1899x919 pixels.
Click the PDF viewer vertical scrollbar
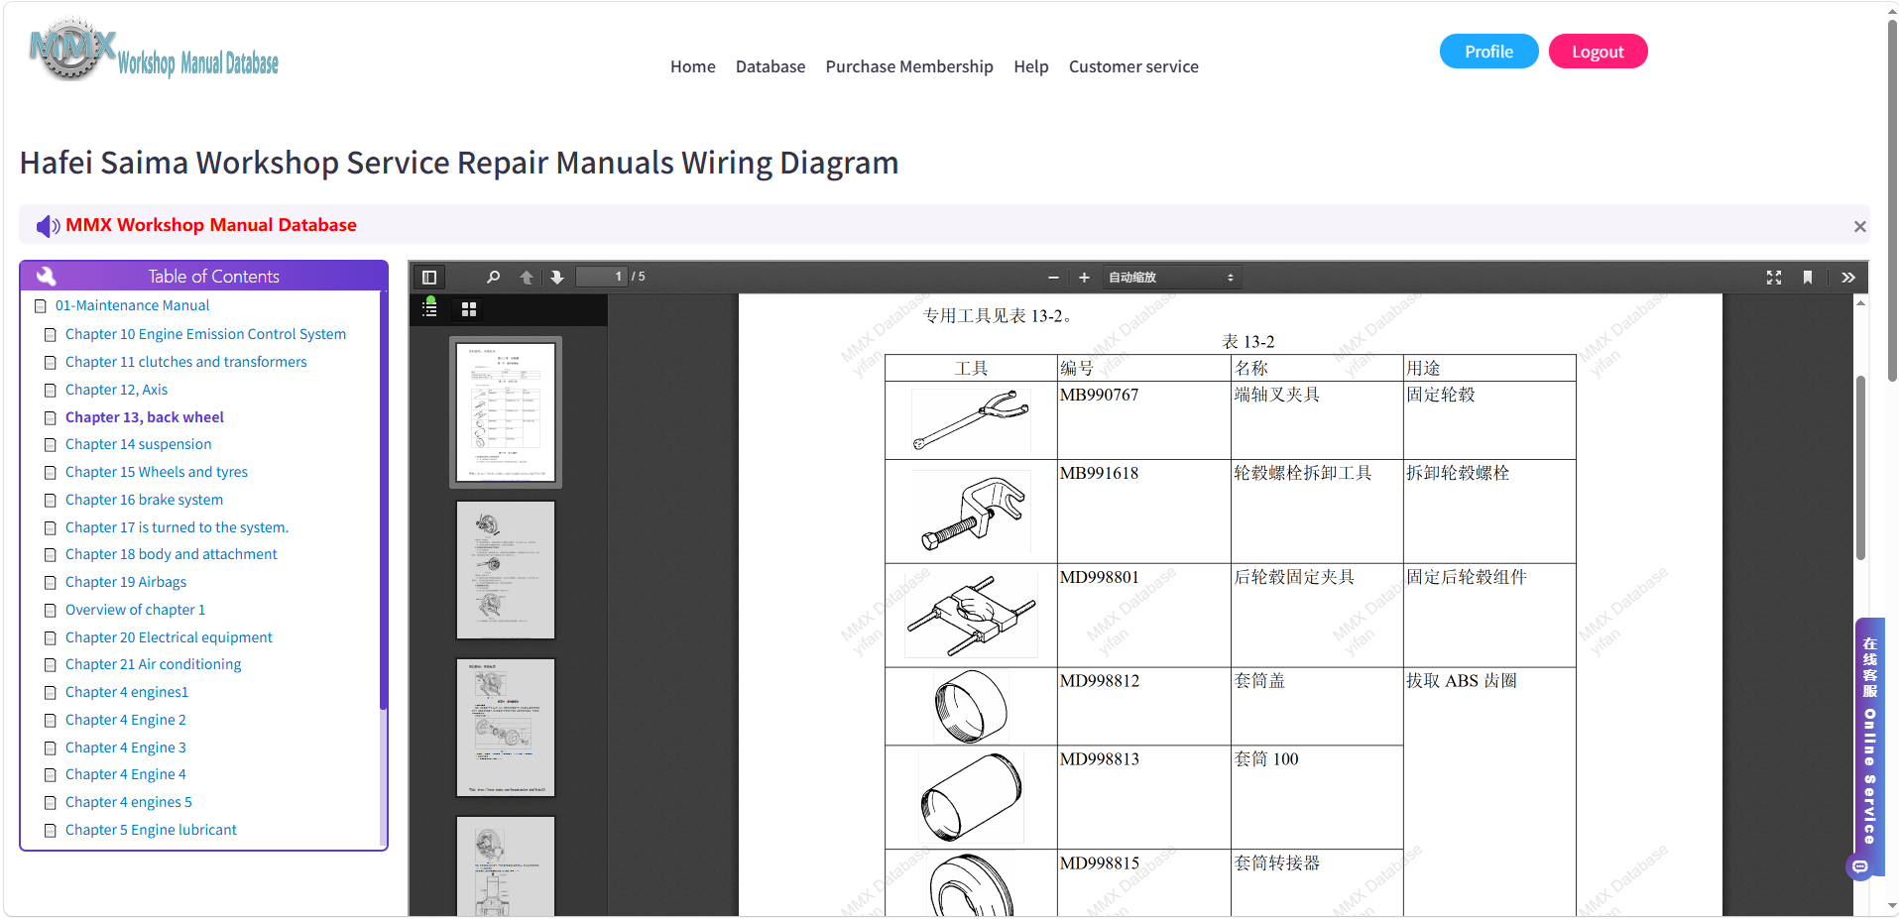(1861, 468)
